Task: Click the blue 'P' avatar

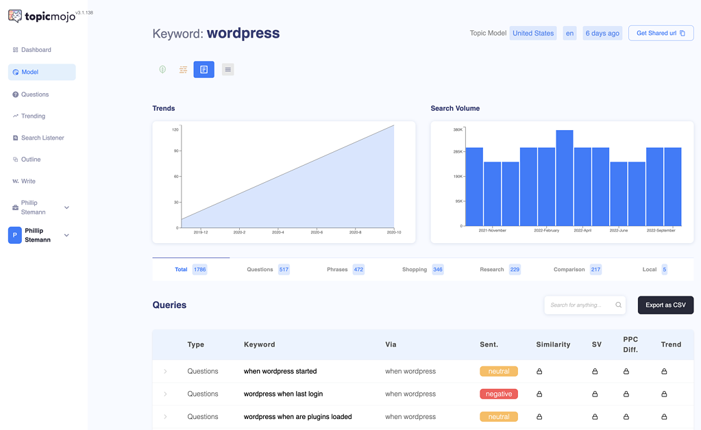Action: tap(15, 235)
